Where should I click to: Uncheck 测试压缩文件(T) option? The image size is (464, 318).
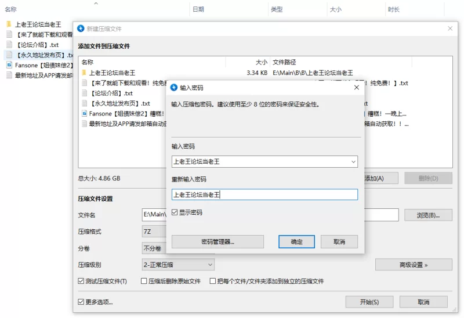(x=81, y=281)
